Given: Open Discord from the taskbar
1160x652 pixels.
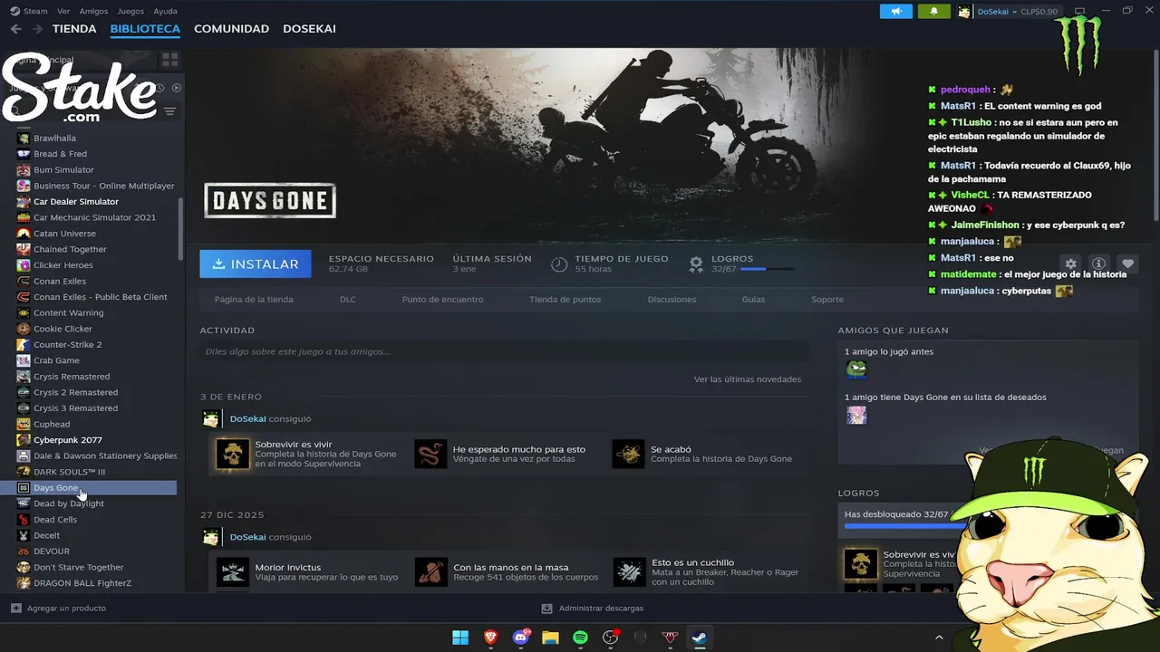Looking at the screenshot, I should [520, 638].
